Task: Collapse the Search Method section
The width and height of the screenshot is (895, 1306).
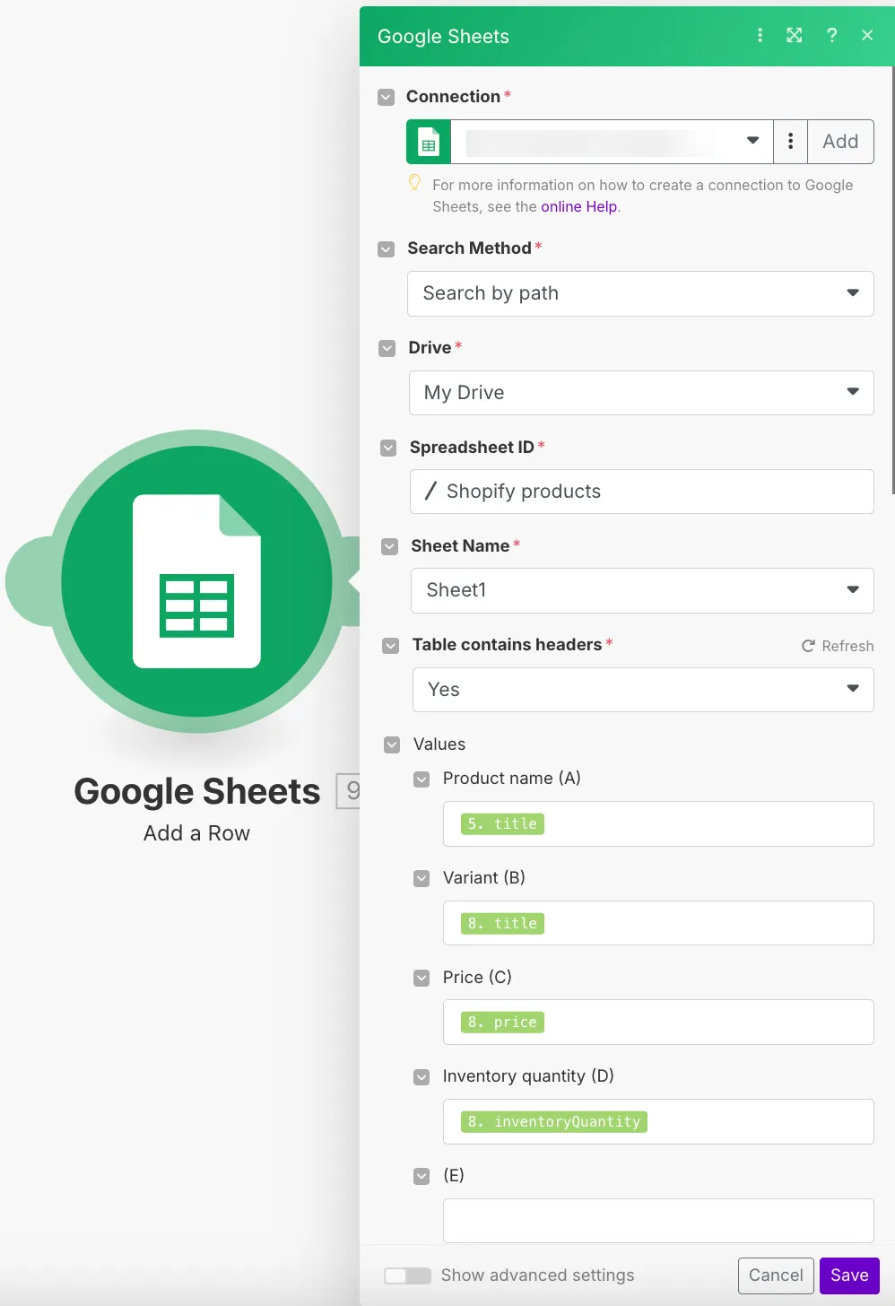Action: 387,248
